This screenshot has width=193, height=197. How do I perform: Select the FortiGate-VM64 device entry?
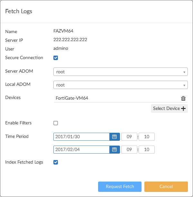(72, 98)
